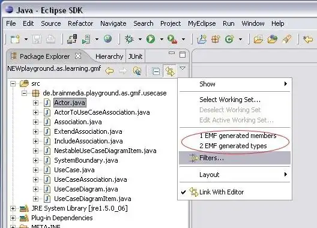The height and width of the screenshot is (228, 317).
Task: Expand ExtendAssociation.java node
Action: (35, 131)
